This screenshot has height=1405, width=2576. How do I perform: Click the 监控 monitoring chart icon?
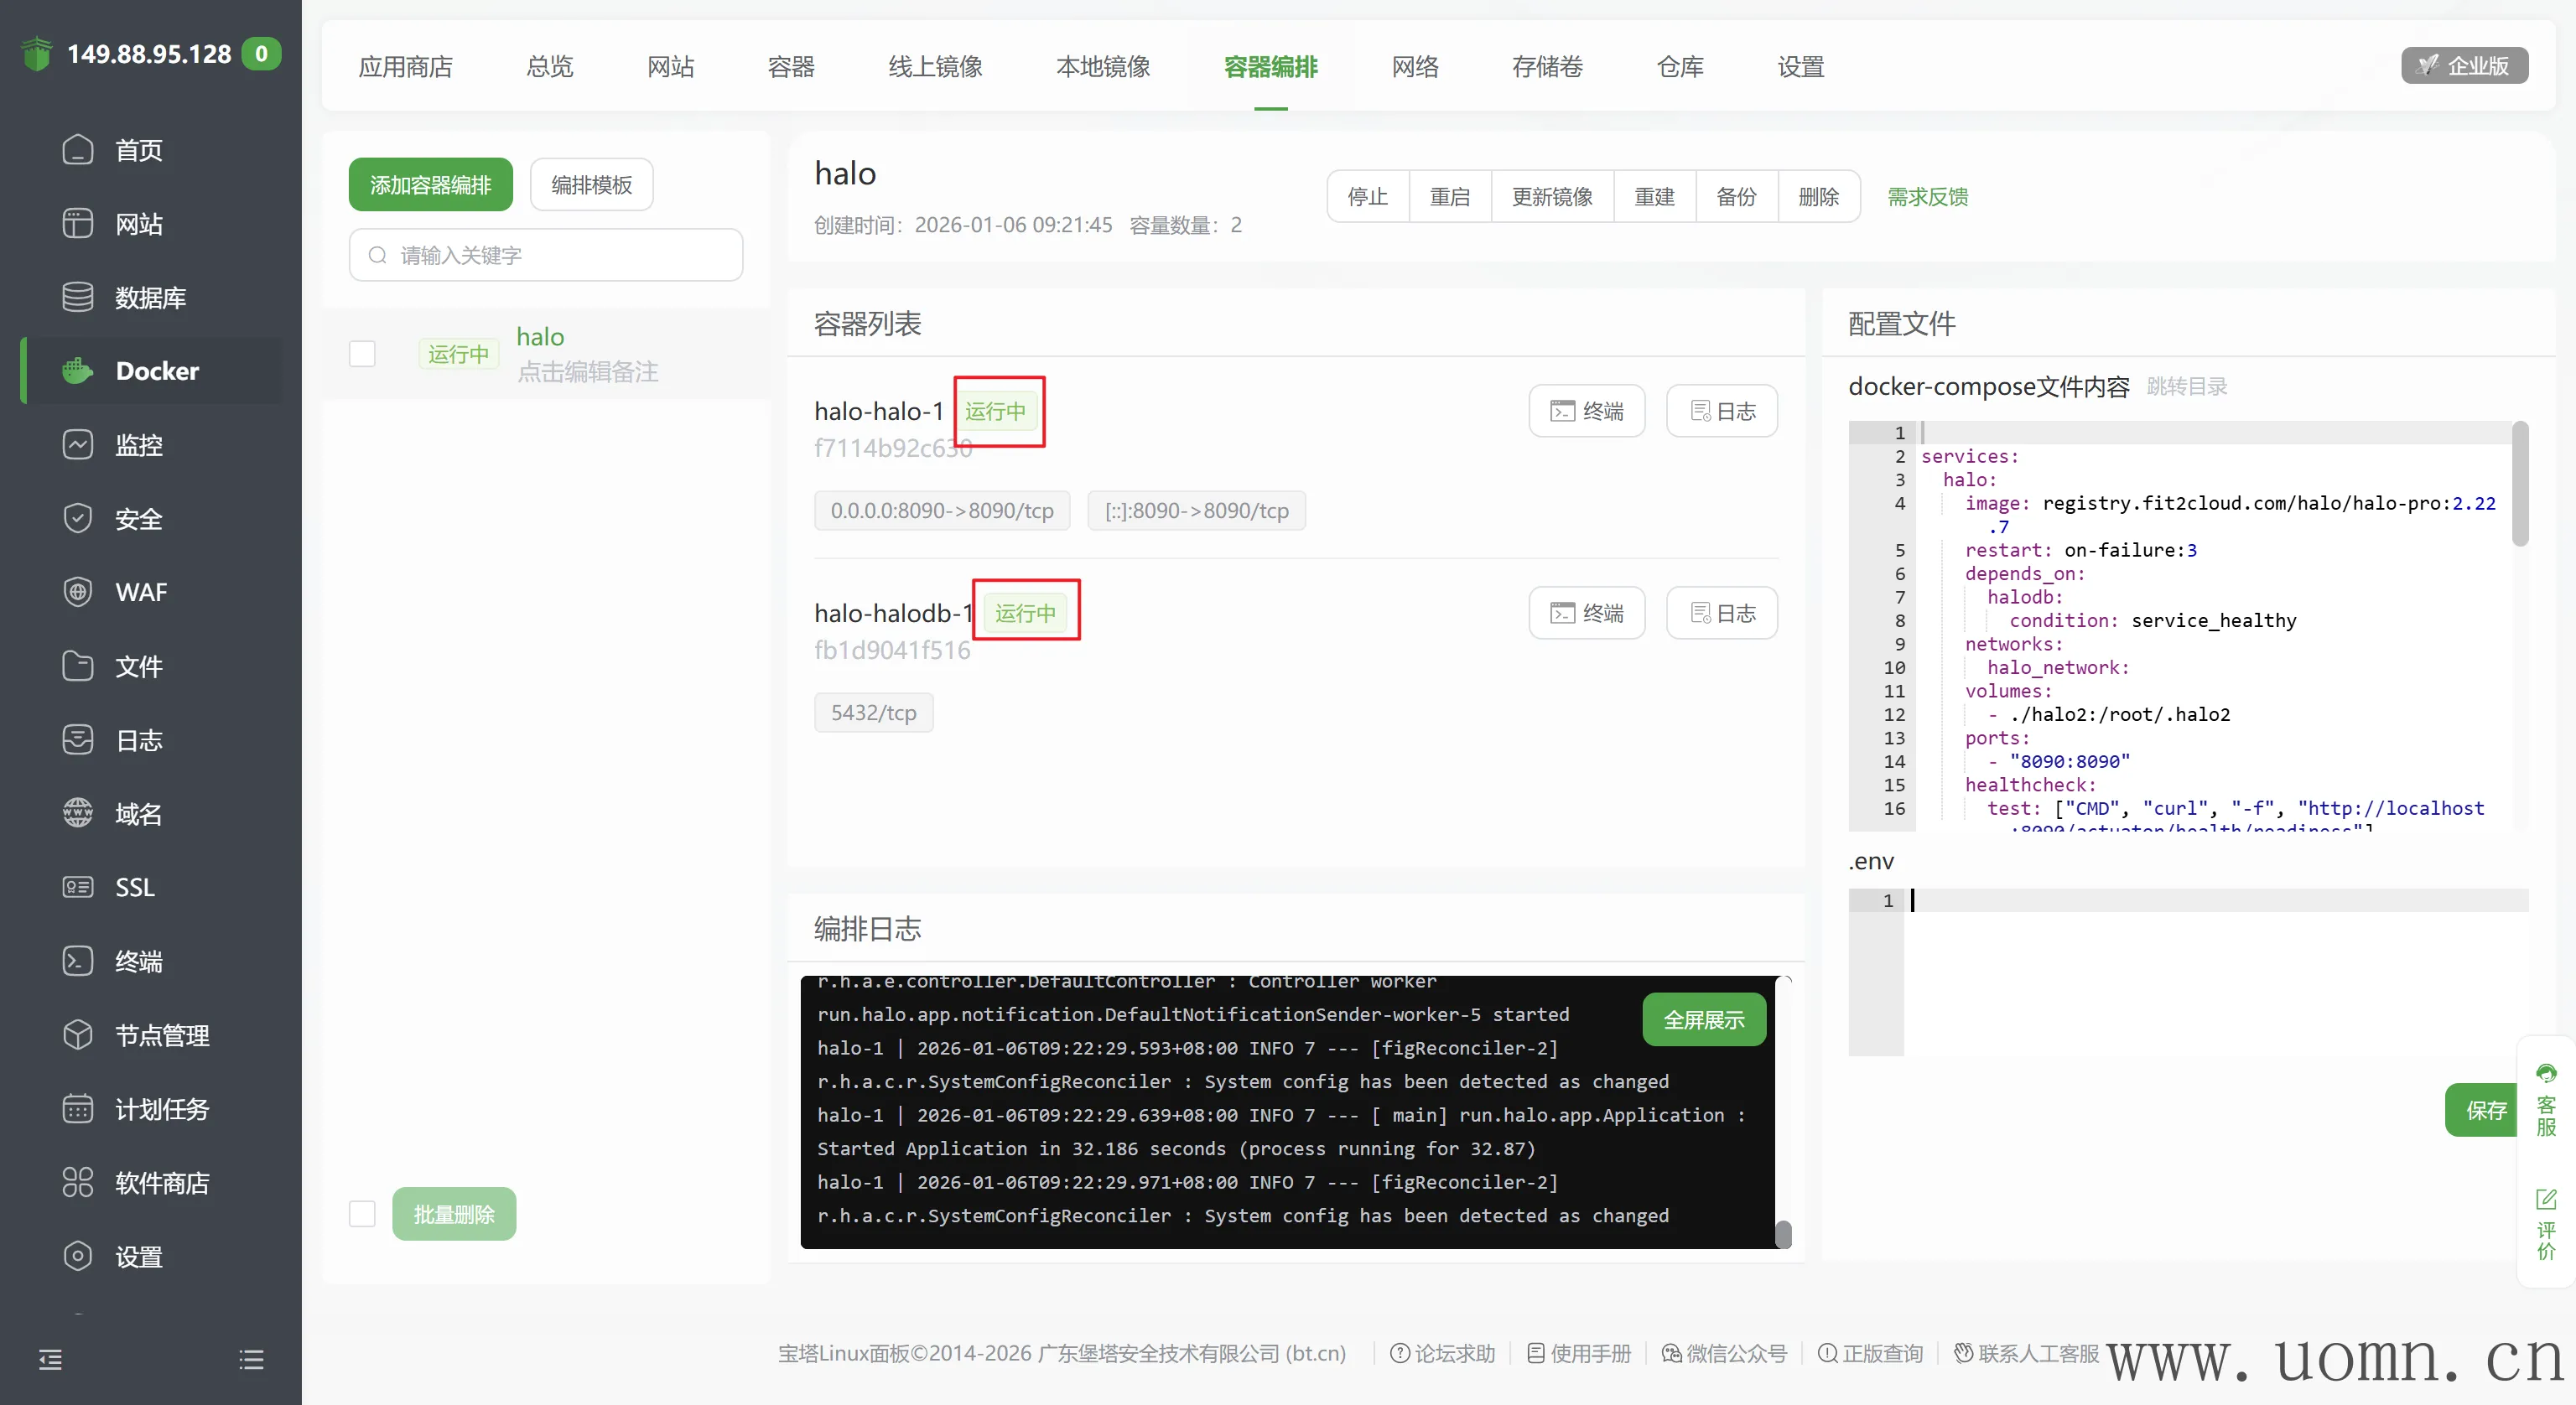[x=77, y=445]
